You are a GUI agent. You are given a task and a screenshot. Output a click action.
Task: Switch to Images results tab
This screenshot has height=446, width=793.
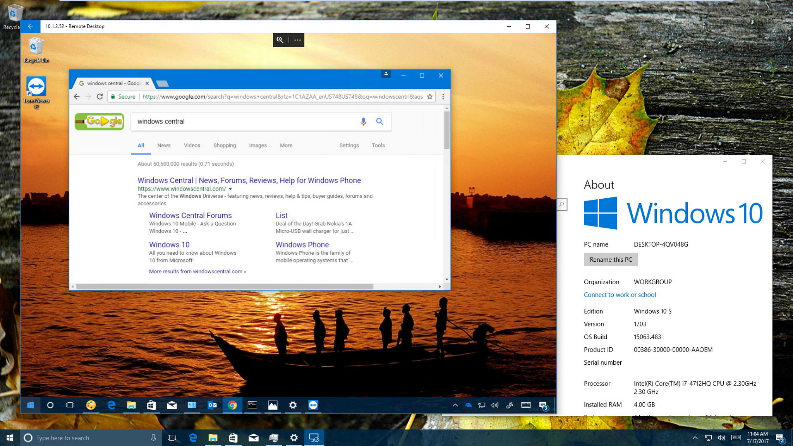pyautogui.click(x=258, y=146)
